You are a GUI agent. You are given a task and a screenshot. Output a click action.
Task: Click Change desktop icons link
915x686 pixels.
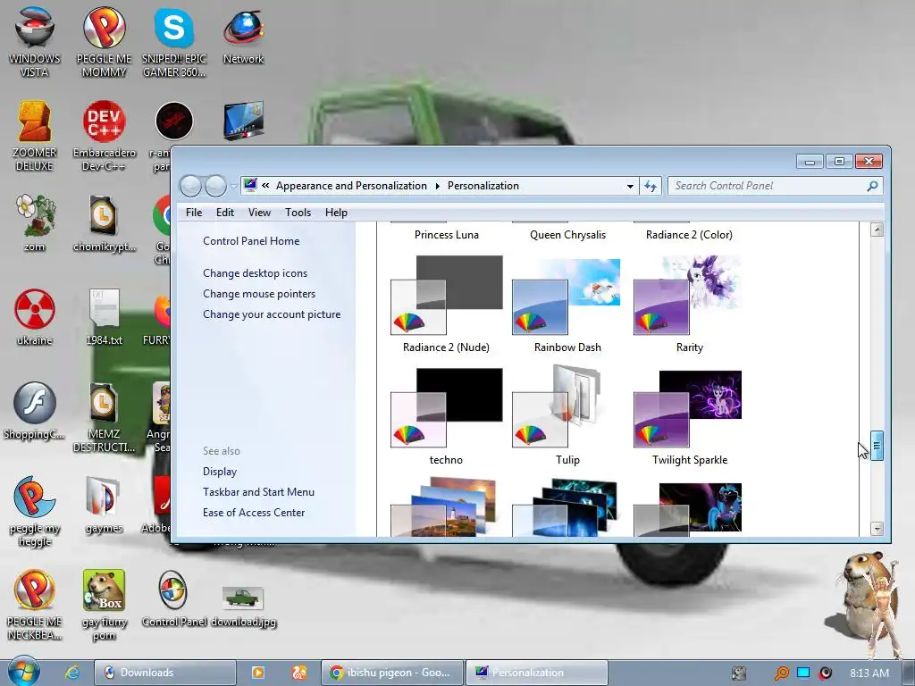point(255,273)
